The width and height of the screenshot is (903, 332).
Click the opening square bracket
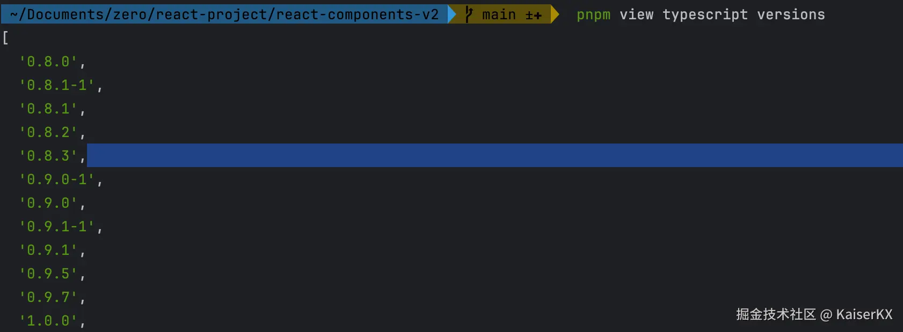pos(5,38)
